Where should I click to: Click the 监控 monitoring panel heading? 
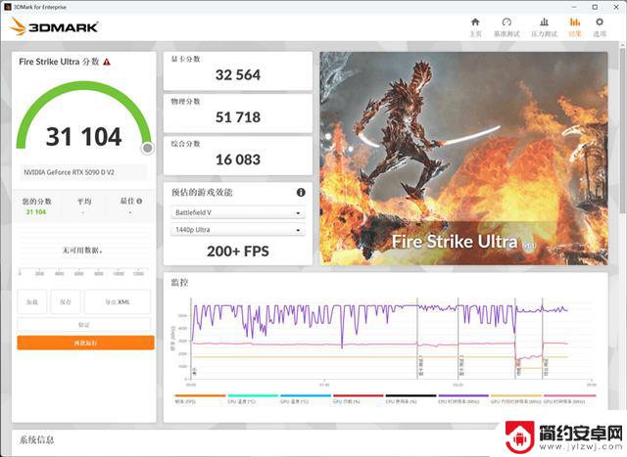(179, 283)
